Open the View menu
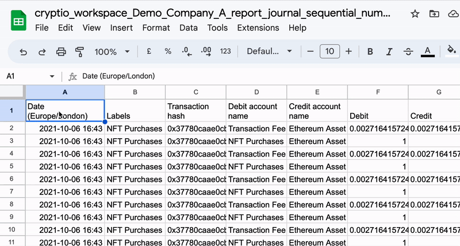 [91, 28]
